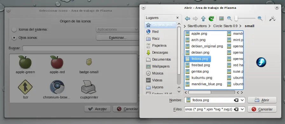Open the Filtro dropdown arrow

coord(242,109)
